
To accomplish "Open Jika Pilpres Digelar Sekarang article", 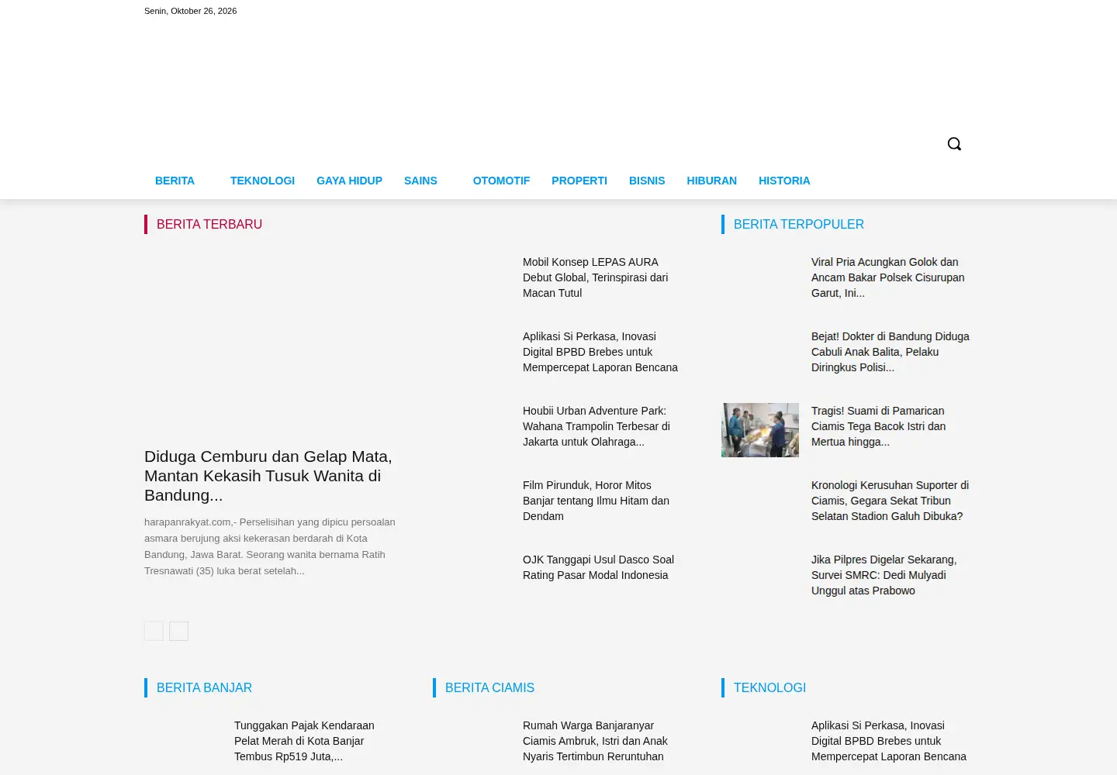I will pyautogui.click(x=884, y=575).
